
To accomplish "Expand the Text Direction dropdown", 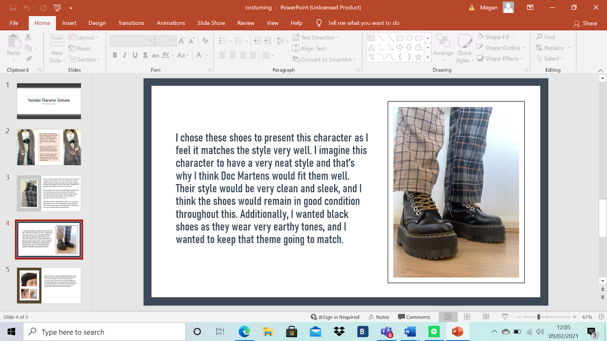I will (x=316, y=38).
